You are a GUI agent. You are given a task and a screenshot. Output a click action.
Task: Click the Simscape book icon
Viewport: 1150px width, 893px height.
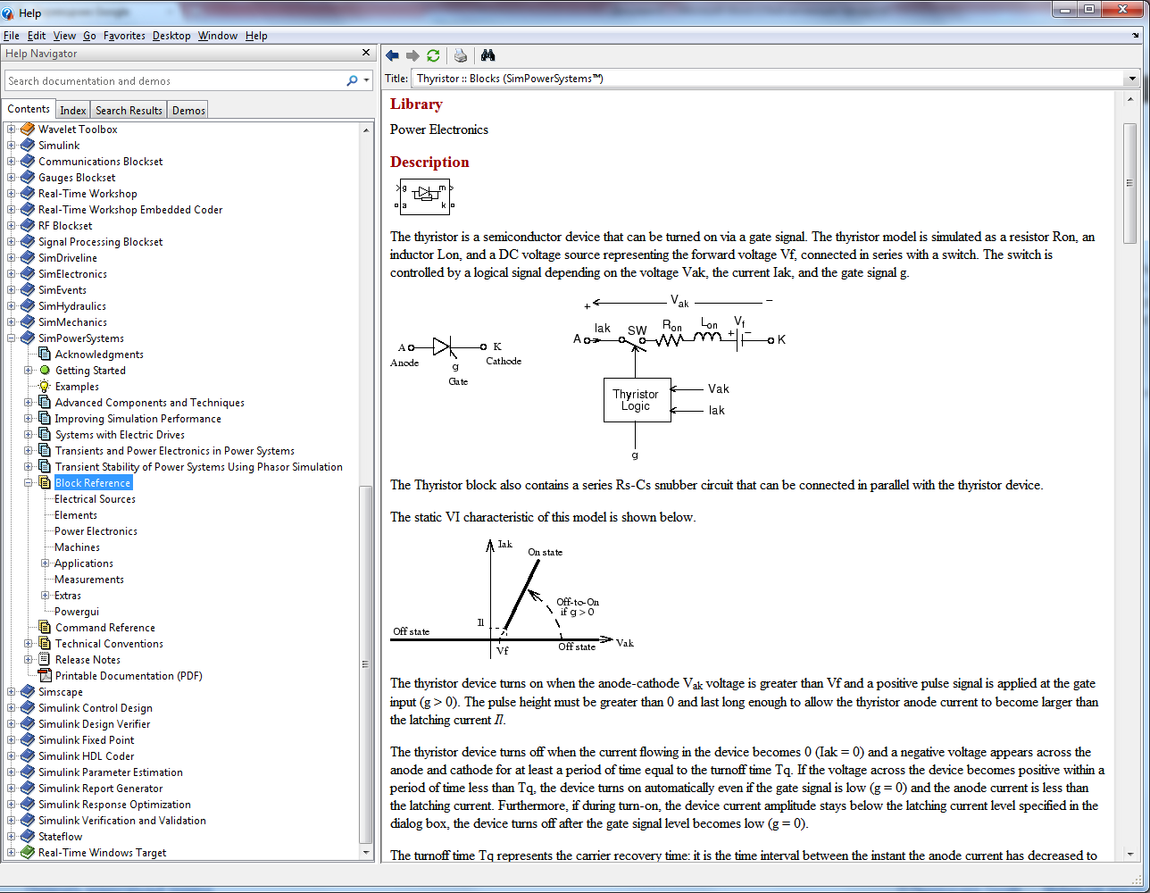click(x=28, y=692)
